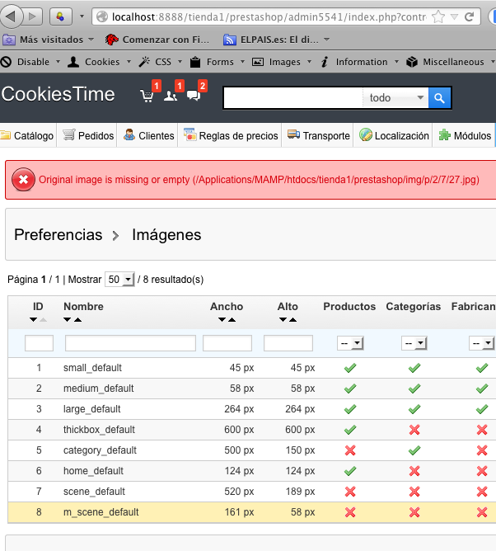The image size is (496, 551).
Task: Open the Catálogo menu tab
Action: (x=27, y=135)
